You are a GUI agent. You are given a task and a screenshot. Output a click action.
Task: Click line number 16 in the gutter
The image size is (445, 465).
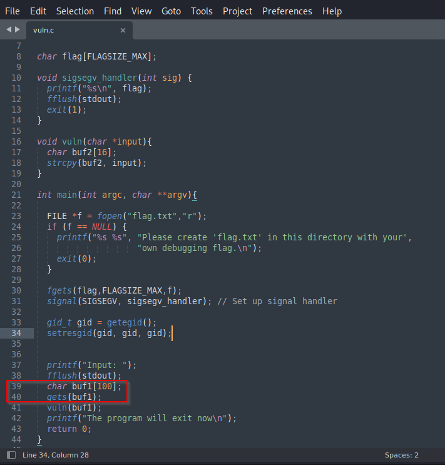tap(16, 142)
